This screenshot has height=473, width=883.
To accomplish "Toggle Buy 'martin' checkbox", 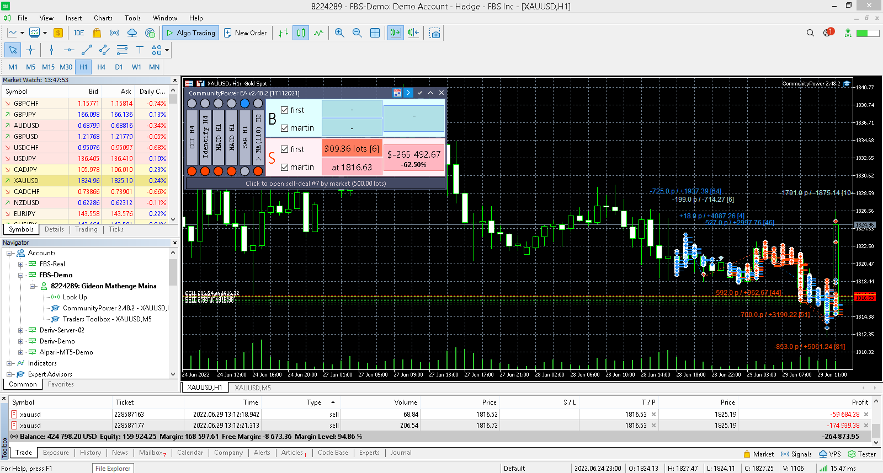I will click(285, 128).
